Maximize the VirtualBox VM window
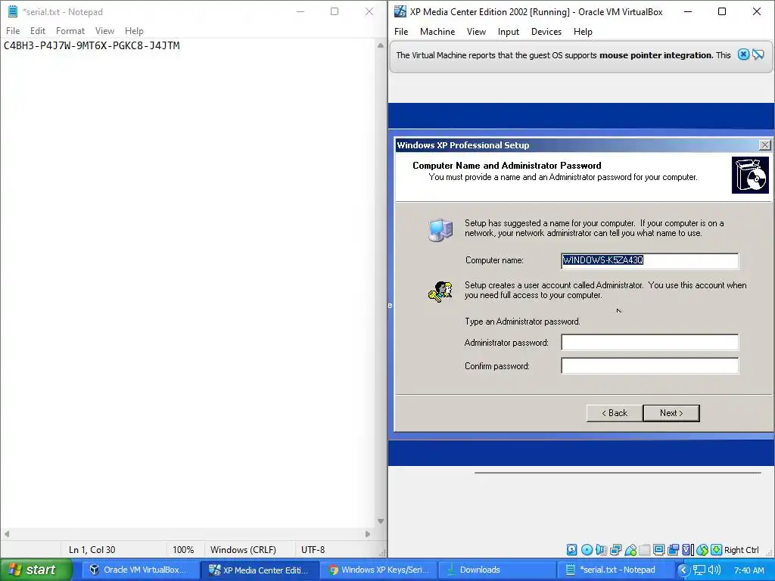Screen dimensions: 775x581 point(722,11)
